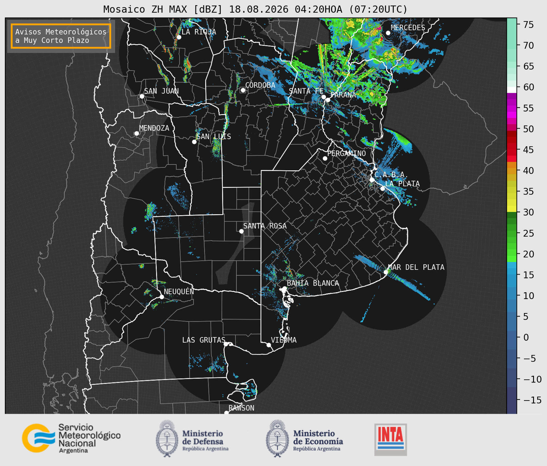Click the BAHÍA BLANCA marker dot
Viewport: 547px width, 466px height.
(x=284, y=288)
